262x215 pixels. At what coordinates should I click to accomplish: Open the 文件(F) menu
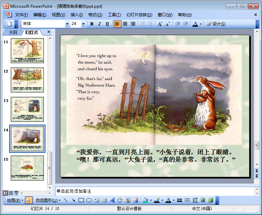21,15
